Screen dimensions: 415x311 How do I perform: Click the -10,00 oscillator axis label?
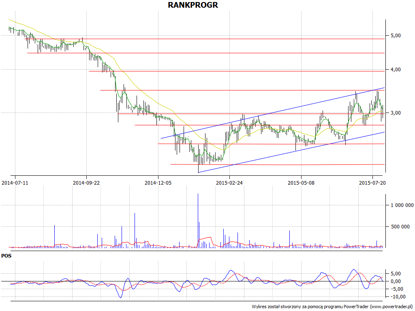coord(399,297)
